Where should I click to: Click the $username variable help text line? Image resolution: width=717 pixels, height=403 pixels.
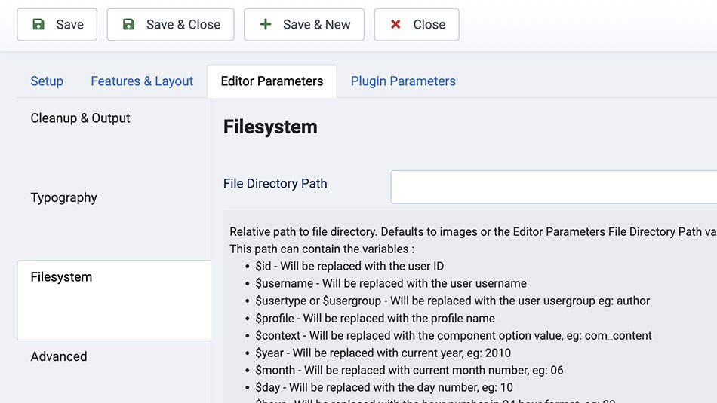click(x=391, y=283)
